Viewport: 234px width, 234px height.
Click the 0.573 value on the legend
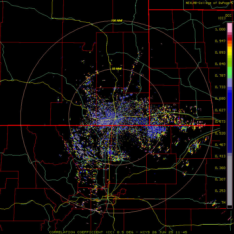click(x=220, y=122)
